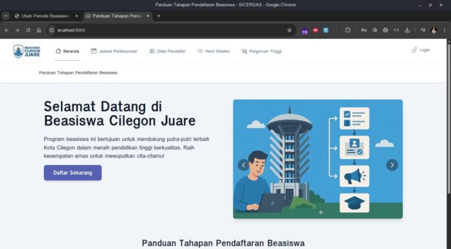Click the Daftar Sekarang button
451x249 pixels.
click(x=73, y=173)
